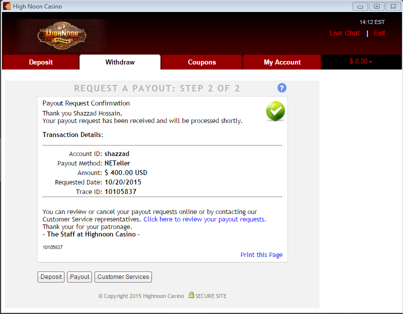Minimize the High Noon Casino window

[x=360, y=6]
